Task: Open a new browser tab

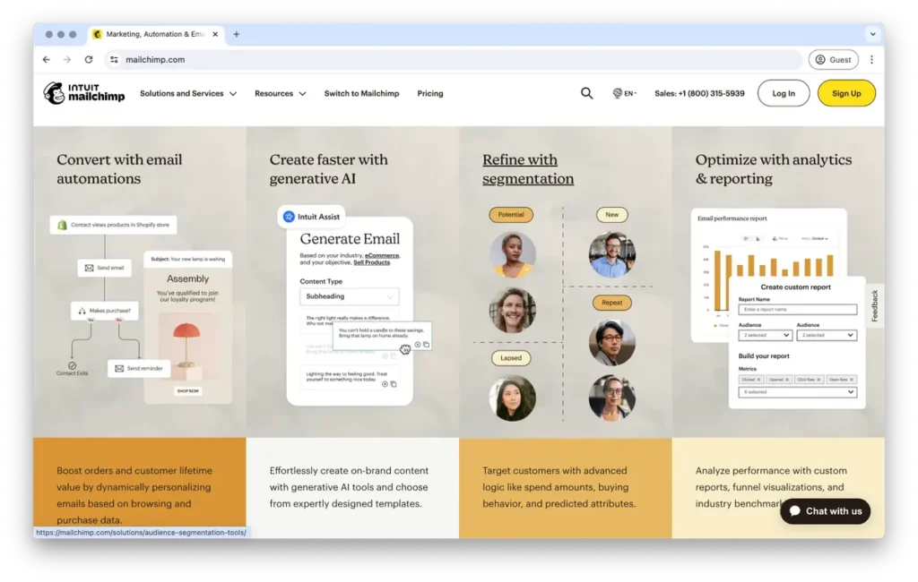Action: tap(237, 34)
